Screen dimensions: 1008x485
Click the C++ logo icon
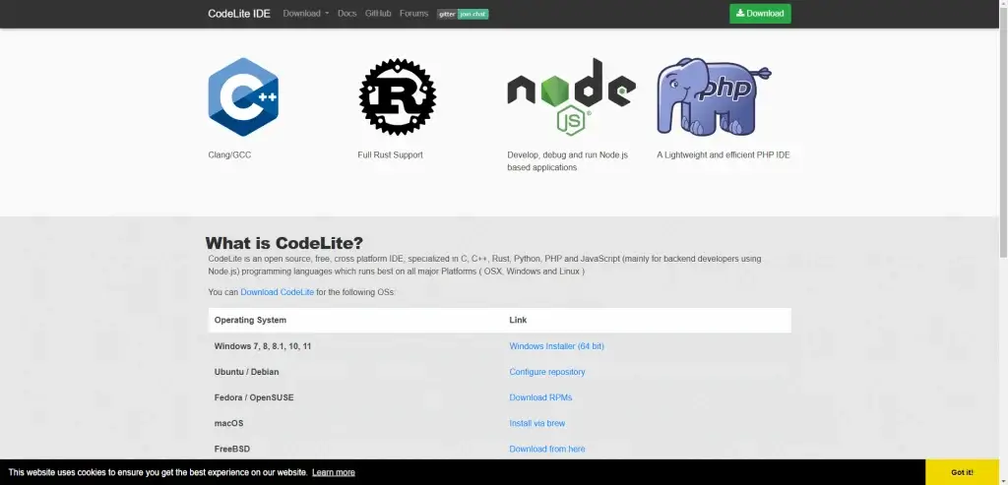[243, 97]
